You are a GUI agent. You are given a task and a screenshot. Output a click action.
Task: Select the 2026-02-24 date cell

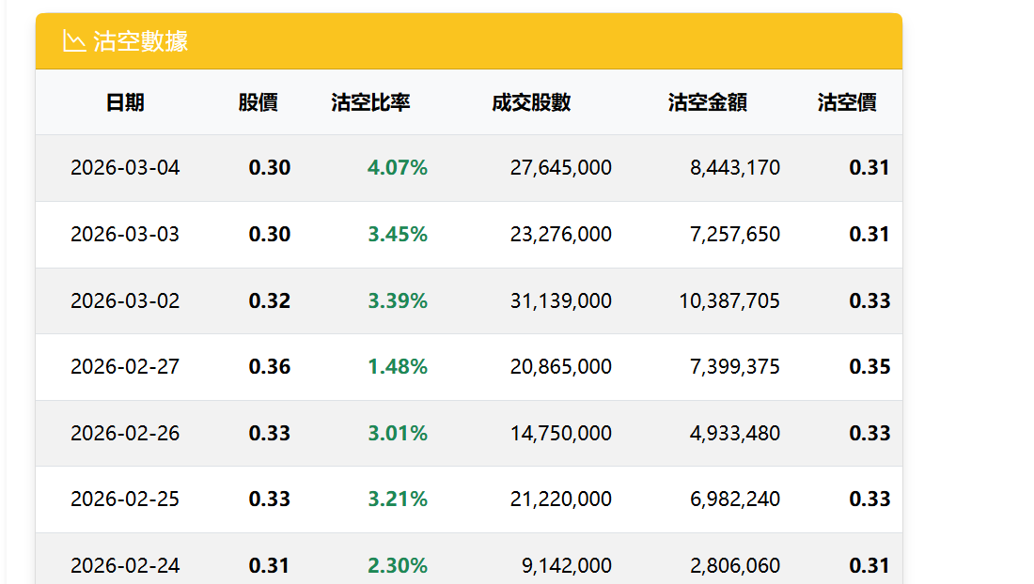point(125,565)
